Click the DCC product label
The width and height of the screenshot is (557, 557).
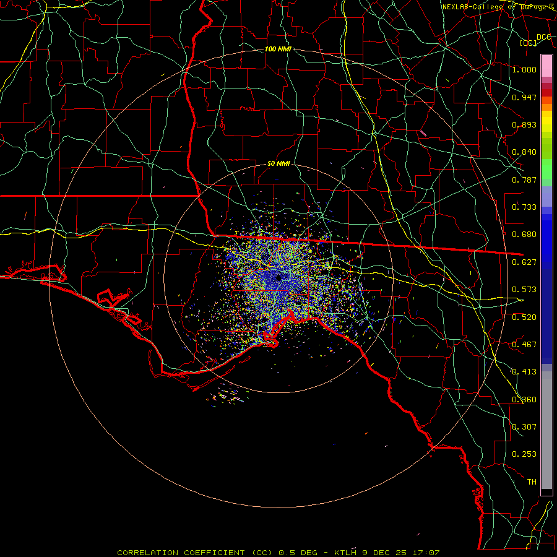[x=543, y=37]
